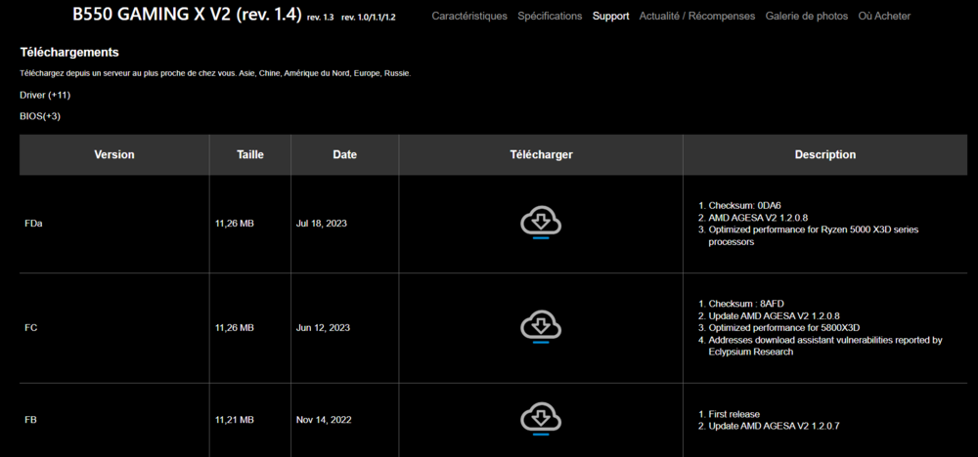Open the Caractéristiques tab
This screenshot has width=978, height=457.
pyautogui.click(x=469, y=17)
